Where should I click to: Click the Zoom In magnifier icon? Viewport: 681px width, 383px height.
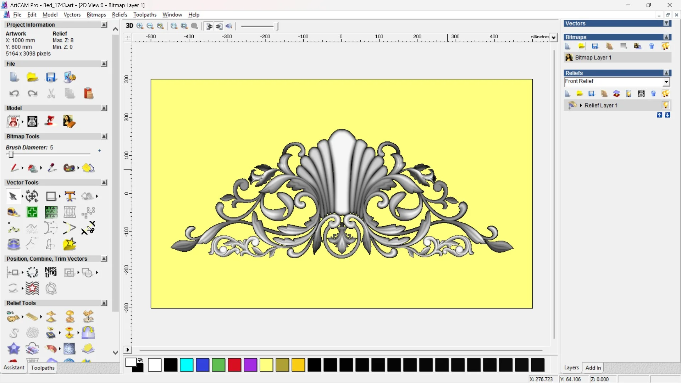[140, 26]
